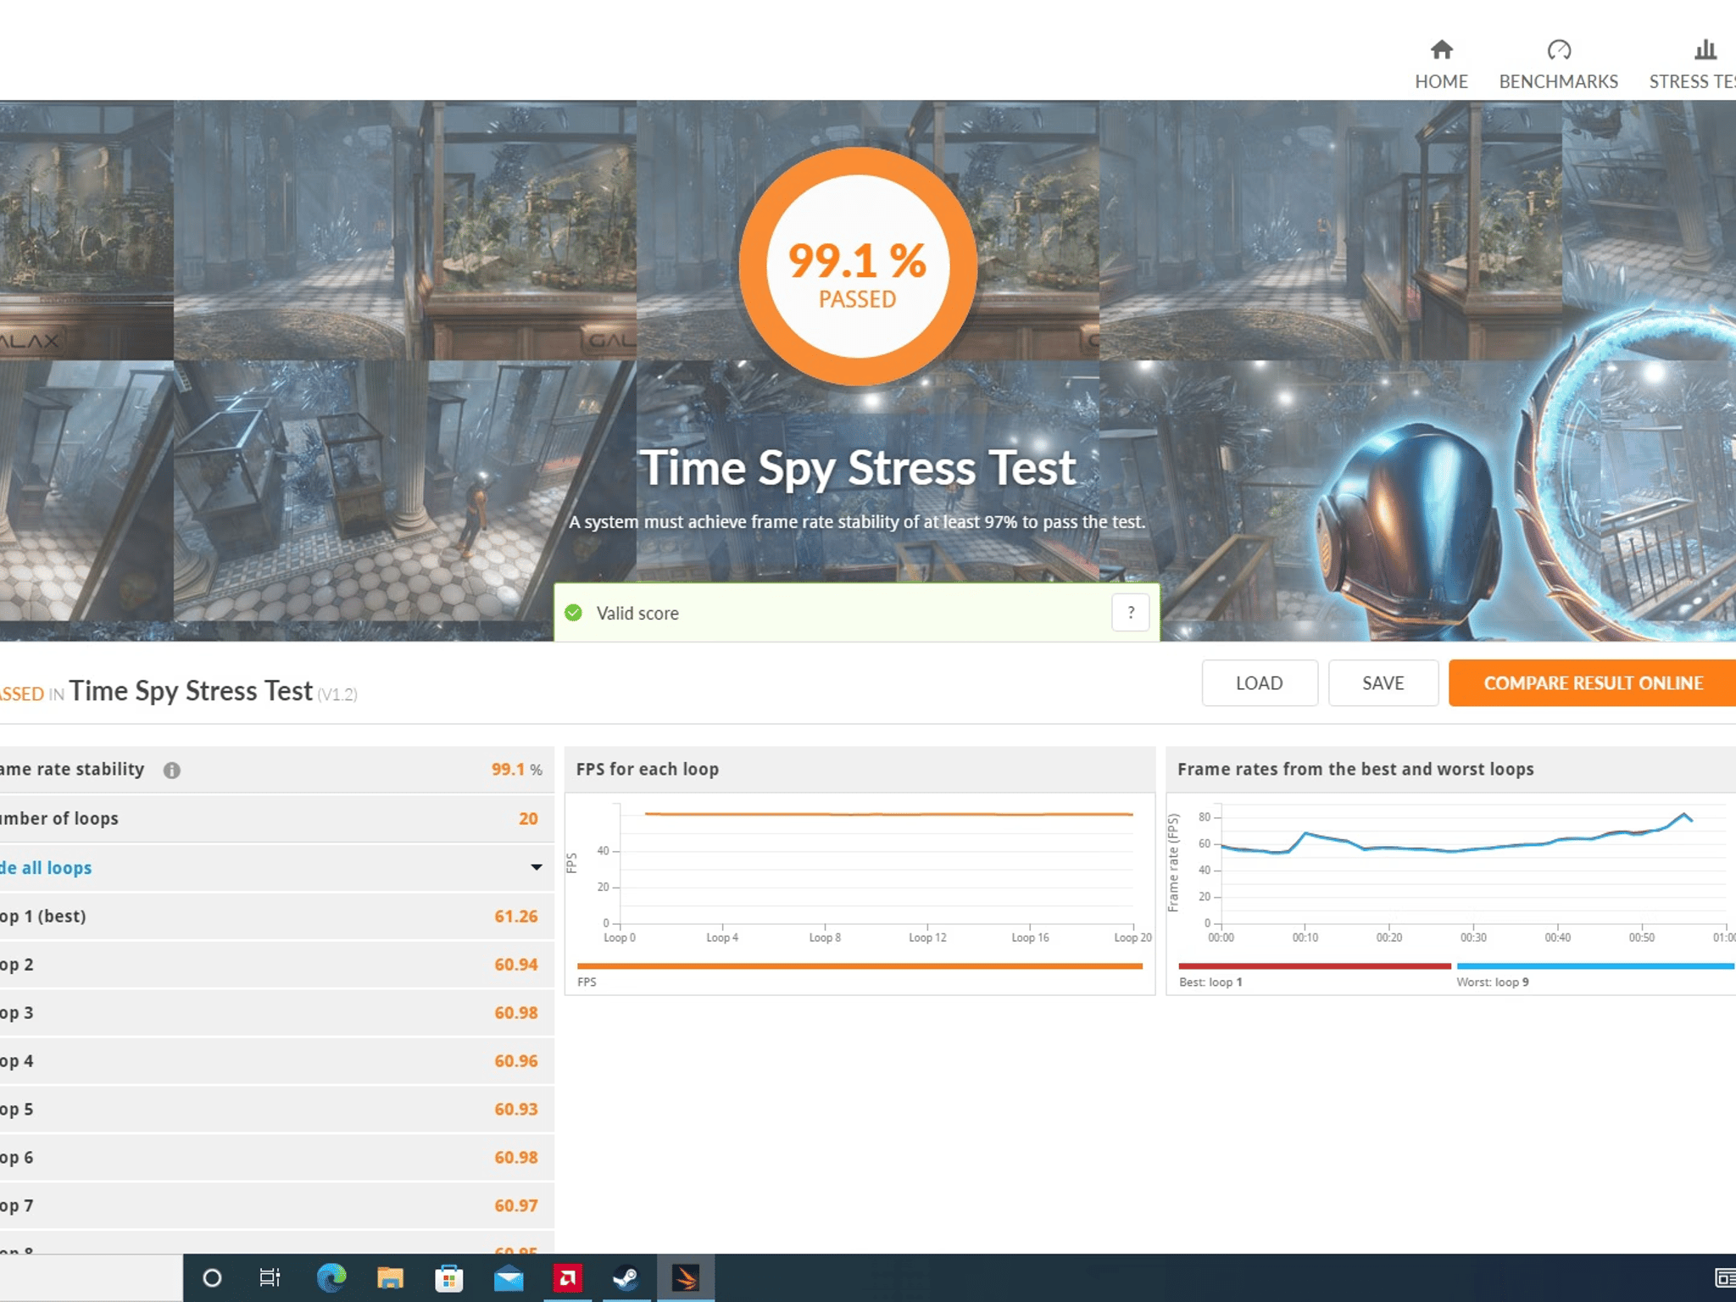1736x1302 pixels.
Task: Click the stress tests bar chart icon
Action: (x=1705, y=50)
